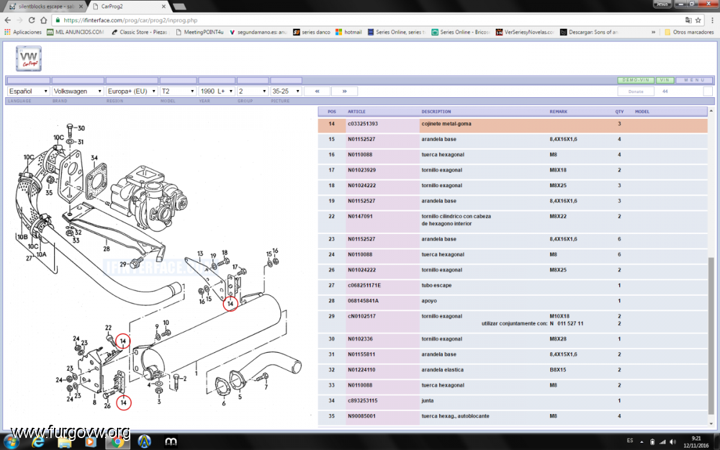This screenshot has height=450, width=720.
Task: Click the VW CarProg2 logo
Action: tap(29, 59)
